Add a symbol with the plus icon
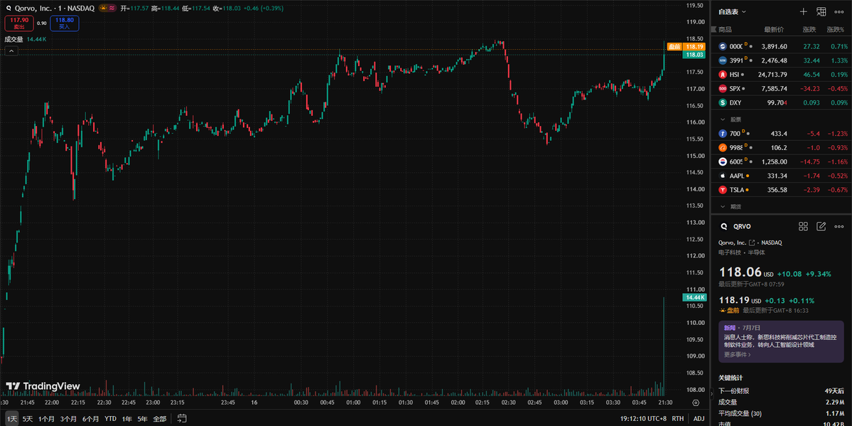 pos(804,11)
